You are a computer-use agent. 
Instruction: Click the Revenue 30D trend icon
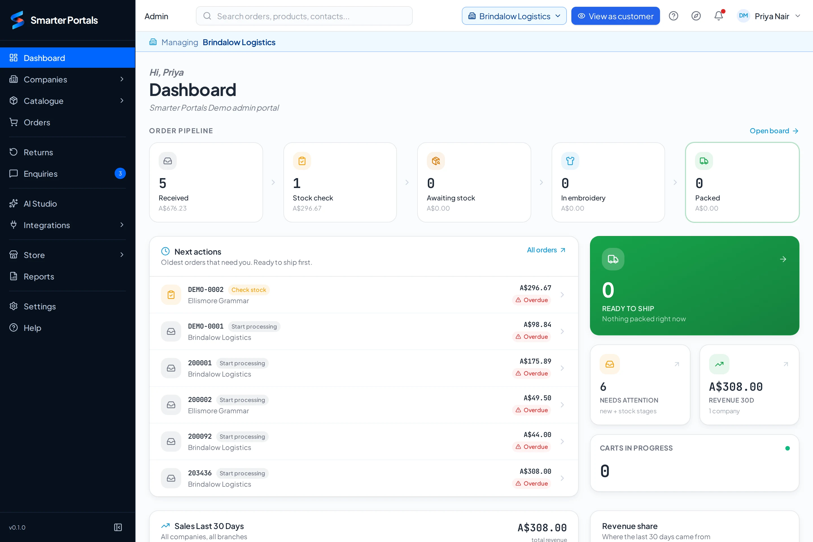pos(719,364)
